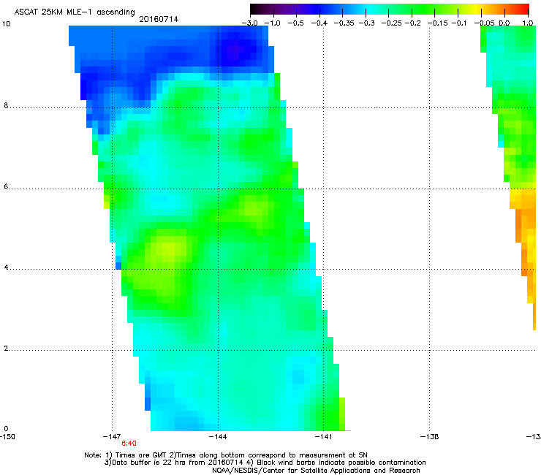Click latitude axis label 2
This screenshot has width=541, height=475.
coord(6,349)
